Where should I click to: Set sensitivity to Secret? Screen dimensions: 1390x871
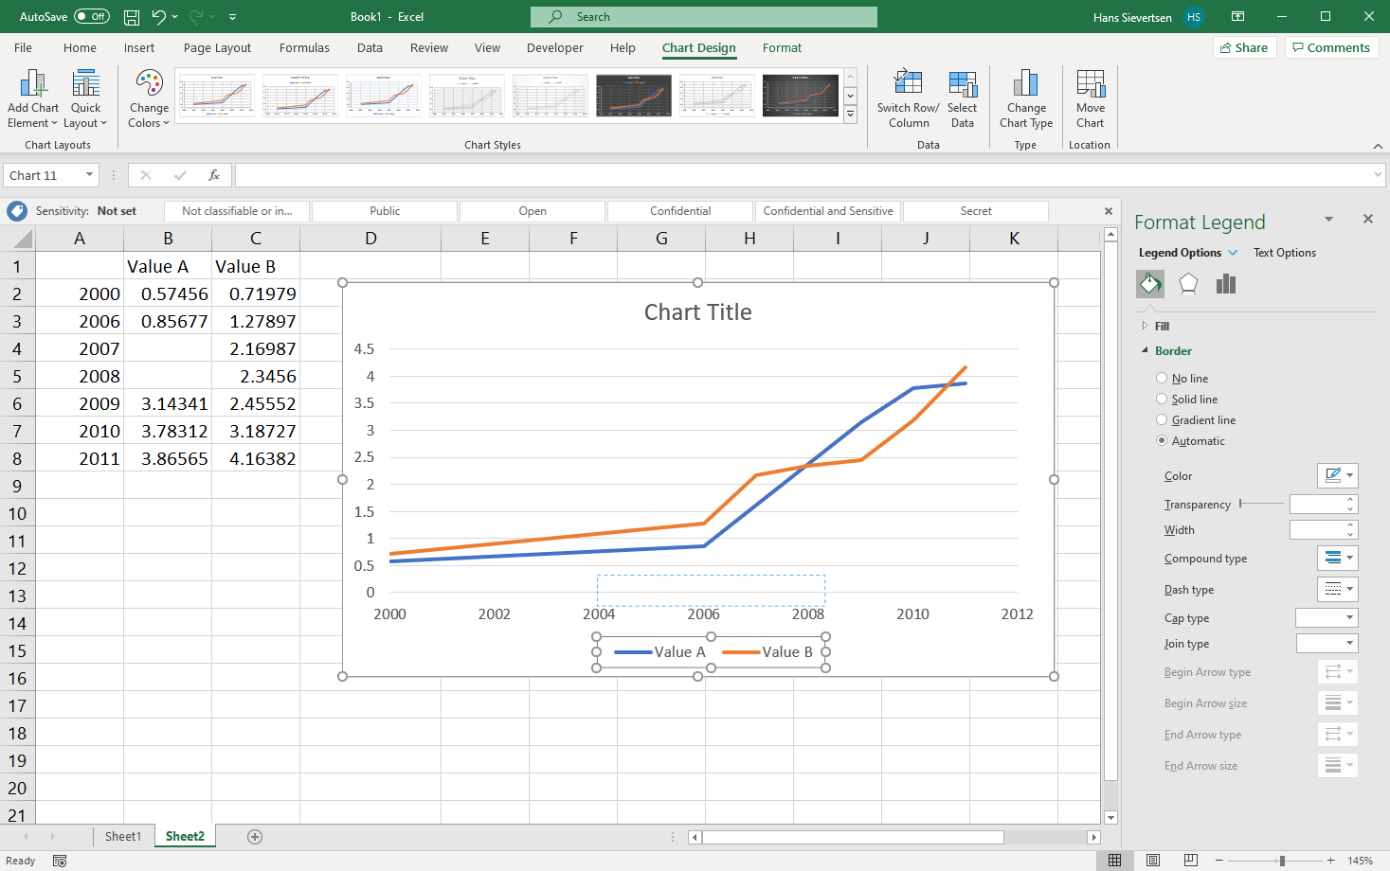coord(976,211)
